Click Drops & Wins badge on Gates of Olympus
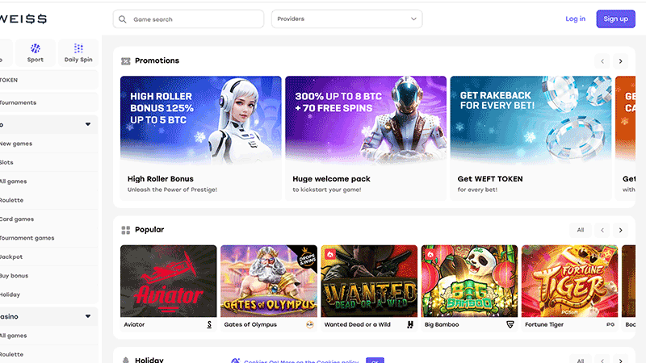The image size is (646, 363). [307, 257]
